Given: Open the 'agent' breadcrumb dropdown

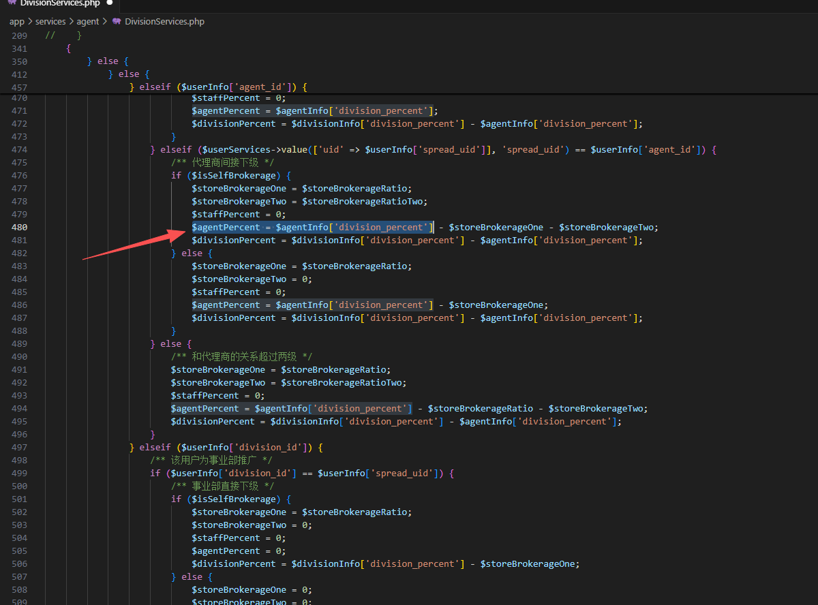Looking at the screenshot, I should point(87,22).
